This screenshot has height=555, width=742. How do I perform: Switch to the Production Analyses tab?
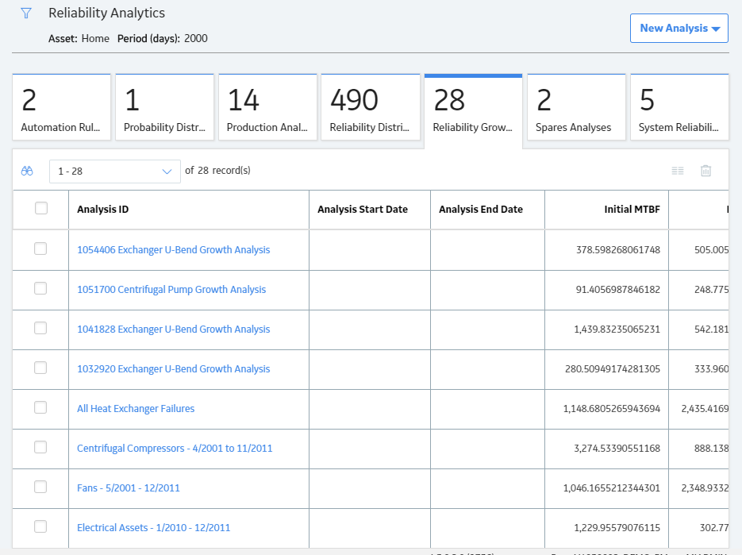tap(268, 107)
